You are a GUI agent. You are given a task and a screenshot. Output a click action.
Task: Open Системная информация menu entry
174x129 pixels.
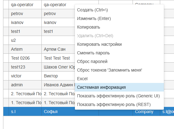(x=119, y=87)
